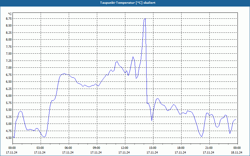Click the 03:00 time label
Image resolution: width=250 pixels, height=156 pixels.
tap(41, 148)
